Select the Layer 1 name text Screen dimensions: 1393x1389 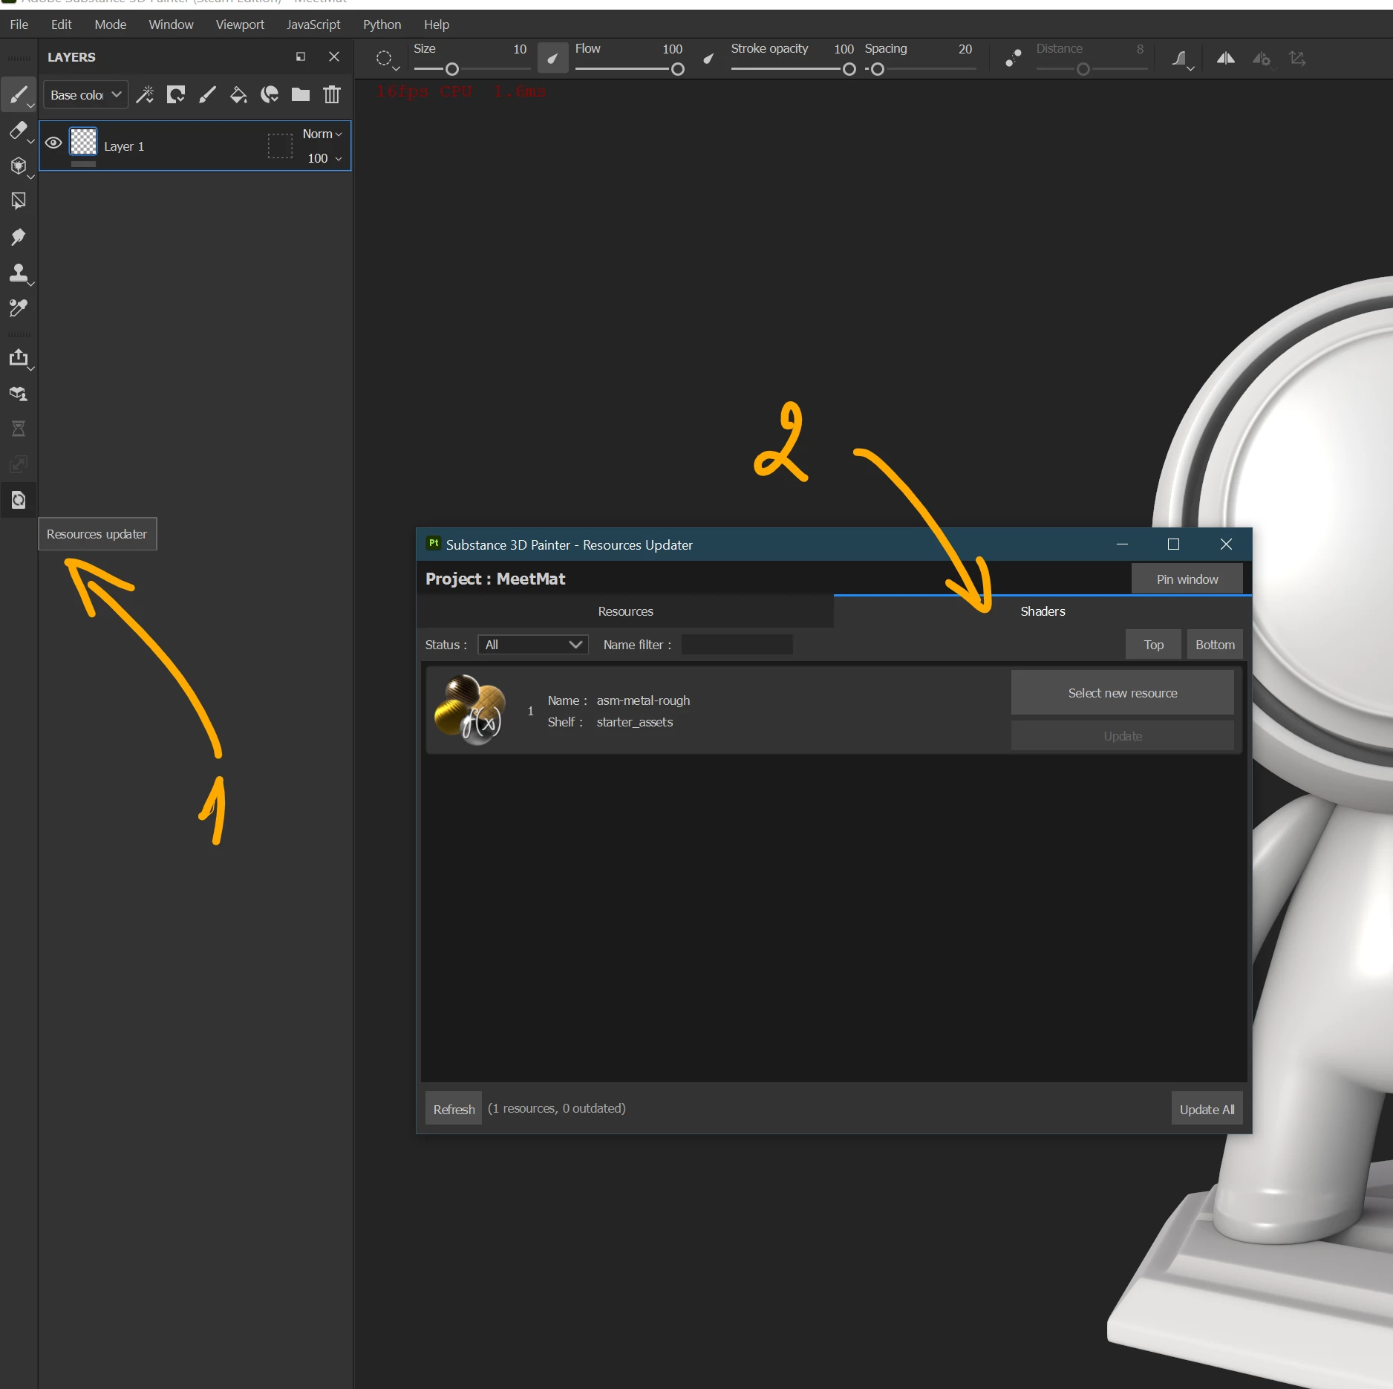(124, 146)
